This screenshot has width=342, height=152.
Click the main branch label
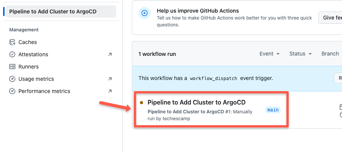pyautogui.click(x=273, y=110)
